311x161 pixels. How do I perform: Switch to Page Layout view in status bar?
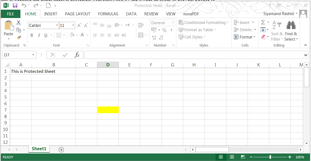(232, 157)
